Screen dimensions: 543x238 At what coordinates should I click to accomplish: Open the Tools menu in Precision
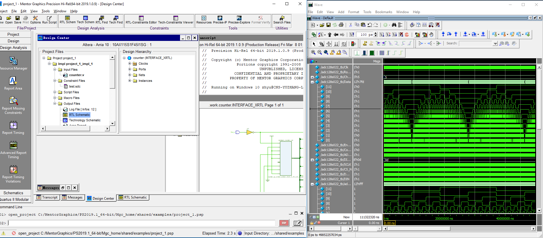[x=46, y=11]
